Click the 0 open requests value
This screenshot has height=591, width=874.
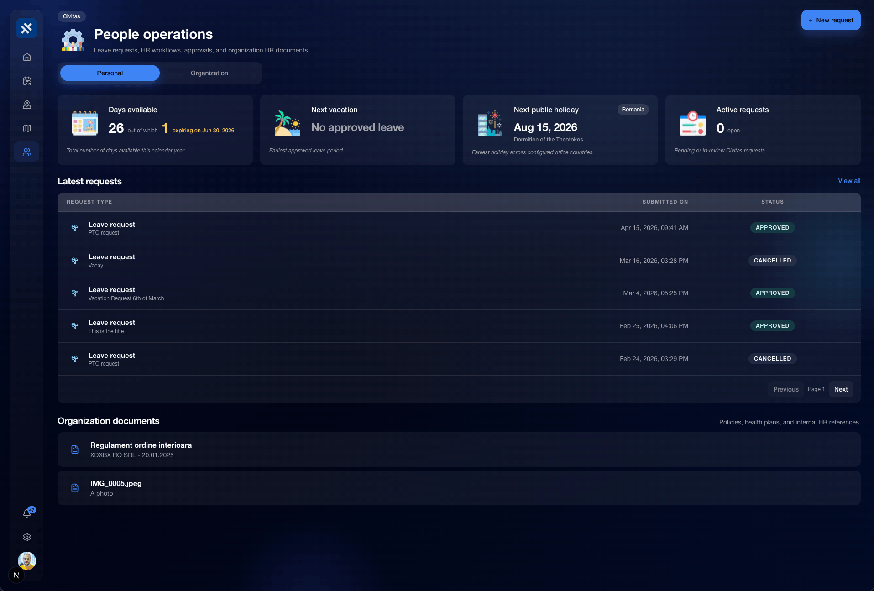click(x=720, y=128)
